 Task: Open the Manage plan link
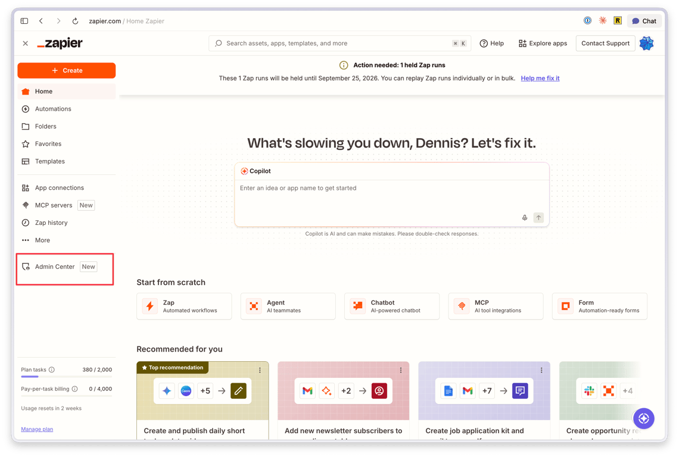[x=38, y=429]
